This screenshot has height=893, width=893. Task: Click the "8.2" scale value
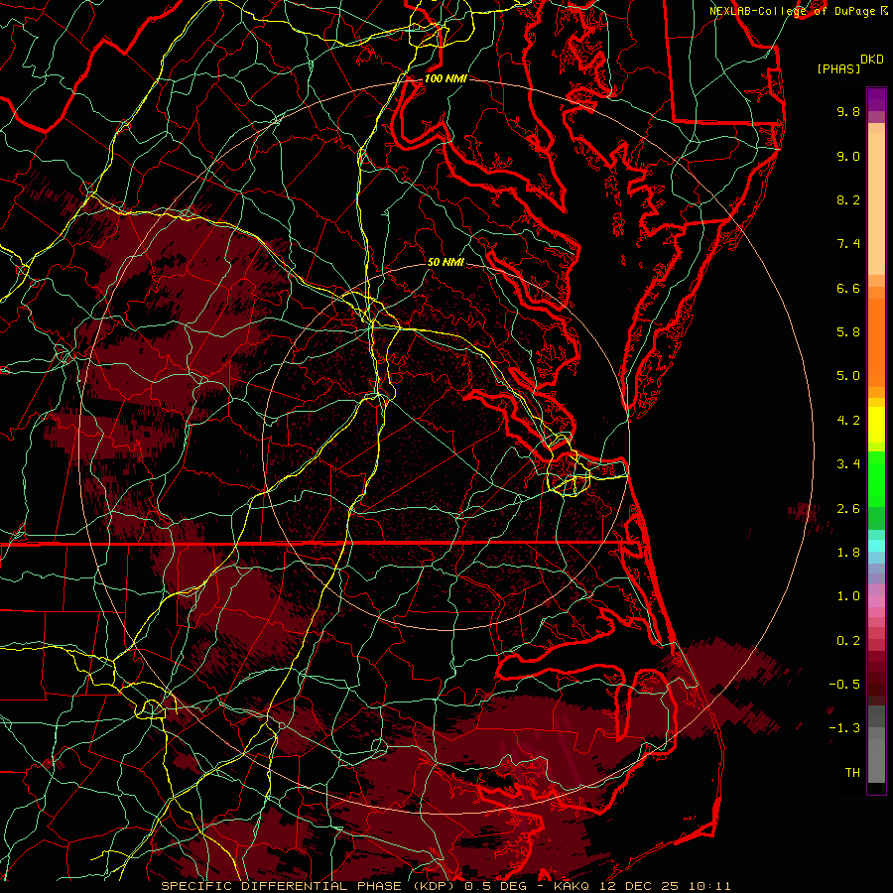point(848,199)
